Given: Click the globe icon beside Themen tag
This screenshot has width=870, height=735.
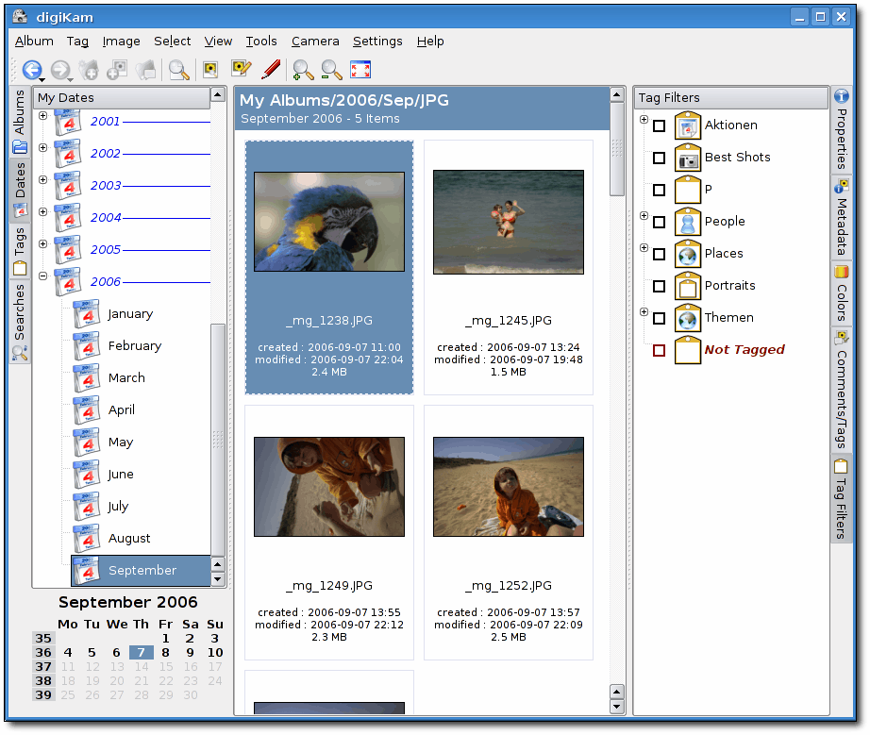Looking at the screenshot, I should [x=688, y=318].
